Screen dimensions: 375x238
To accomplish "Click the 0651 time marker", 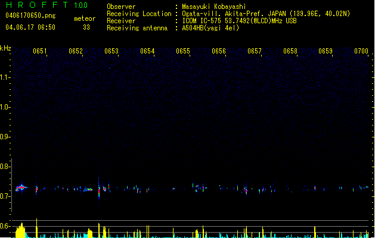I will point(40,51).
